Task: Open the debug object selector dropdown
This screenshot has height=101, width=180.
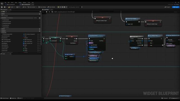Action: click(x=74, y=7)
